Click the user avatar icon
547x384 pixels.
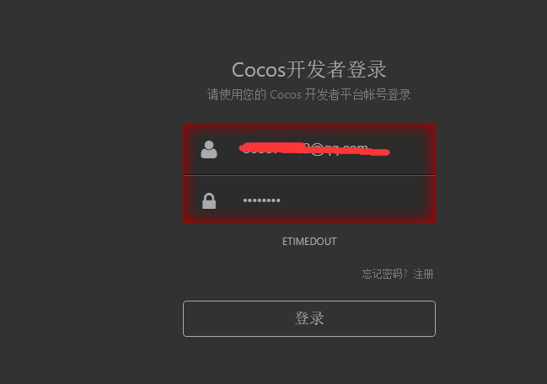(209, 150)
